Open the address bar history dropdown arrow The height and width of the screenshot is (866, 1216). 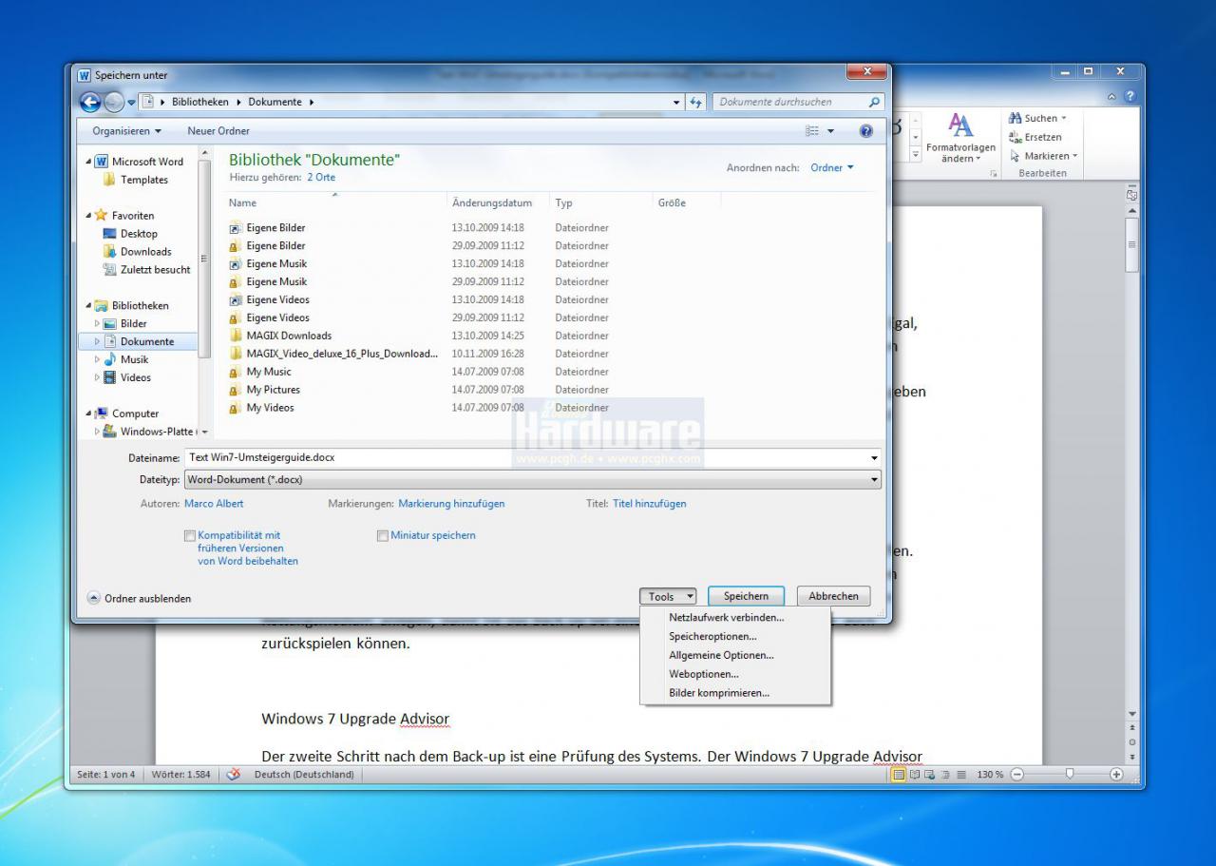(x=676, y=102)
